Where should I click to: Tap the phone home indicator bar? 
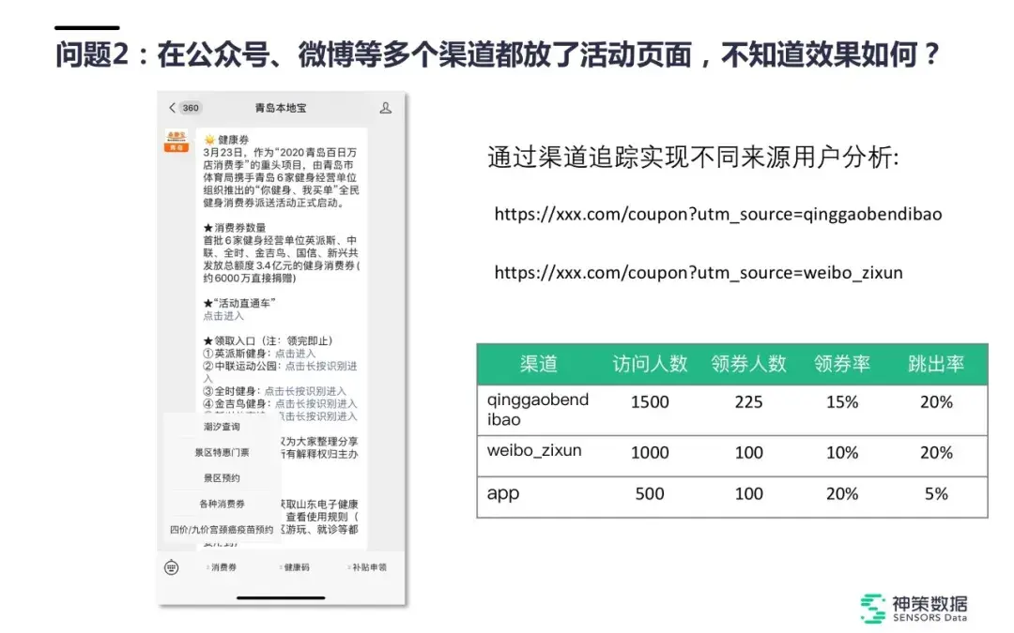281,597
